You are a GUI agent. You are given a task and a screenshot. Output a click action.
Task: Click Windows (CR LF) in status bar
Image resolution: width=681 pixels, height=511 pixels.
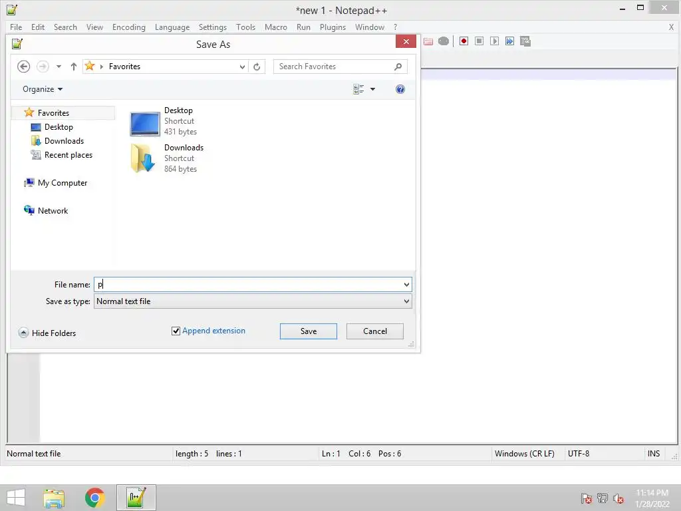pyautogui.click(x=524, y=454)
